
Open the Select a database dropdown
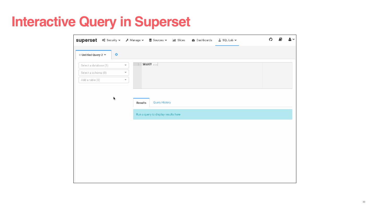(x=104, y=65)
